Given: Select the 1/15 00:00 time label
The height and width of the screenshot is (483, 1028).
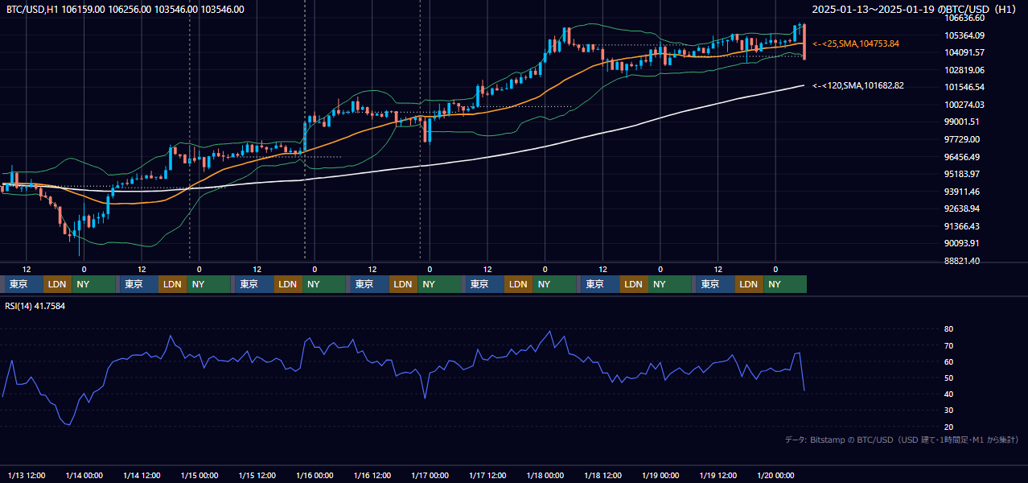Looking at the screenshot, I should coord(199,475).
